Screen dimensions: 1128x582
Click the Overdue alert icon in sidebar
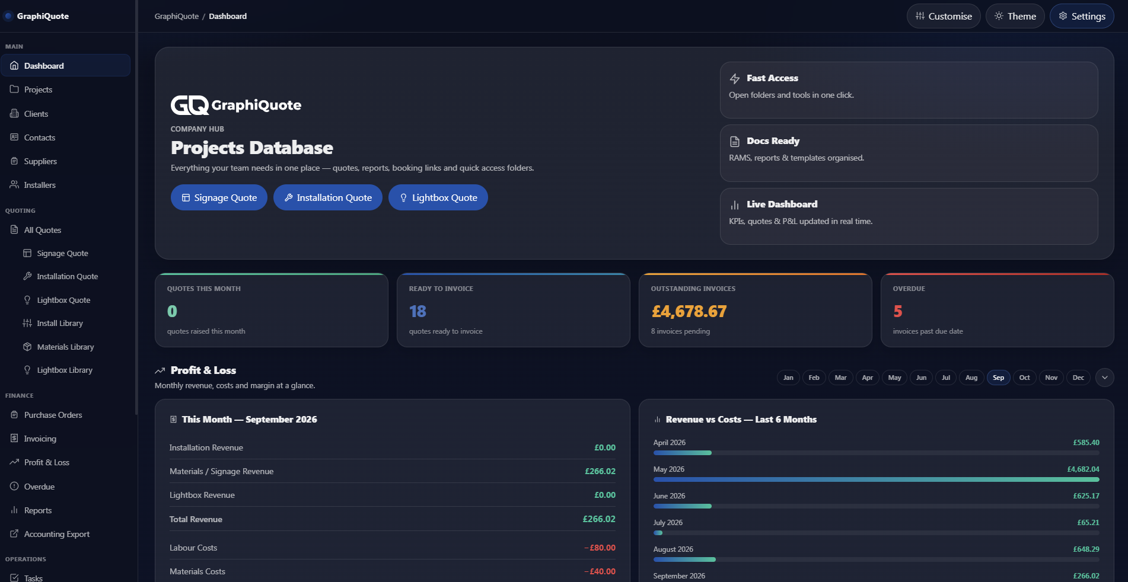coord(14,487)
